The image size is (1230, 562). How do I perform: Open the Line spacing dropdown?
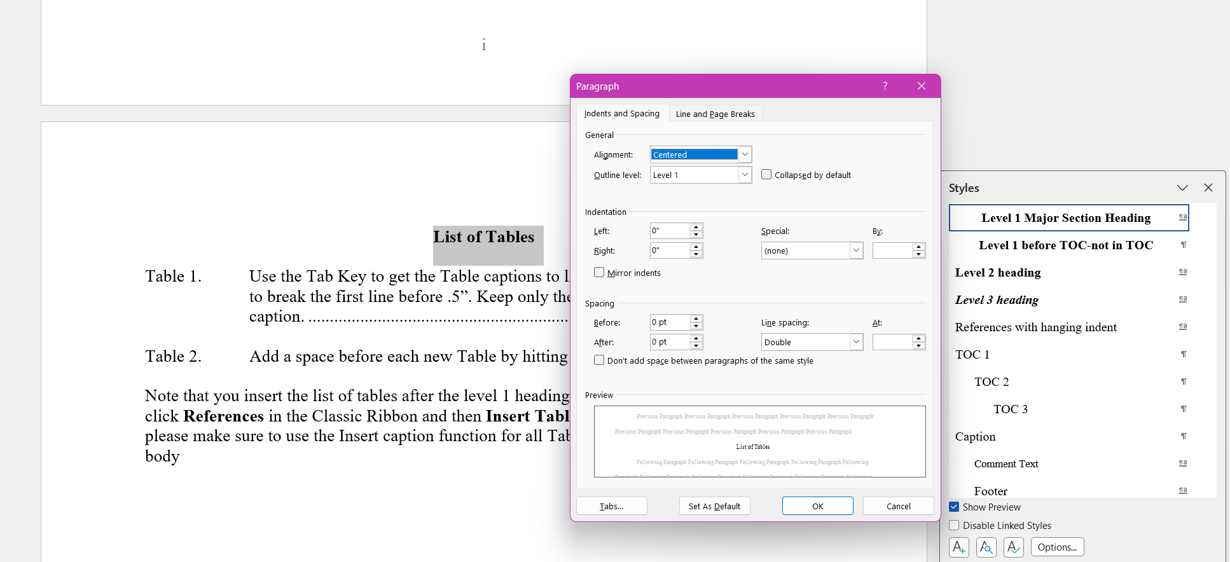[x=856, y=342]
